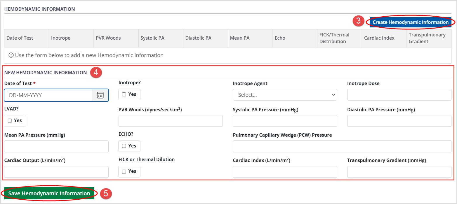Check the Inotrope Yes checkbox

[124, 94]
